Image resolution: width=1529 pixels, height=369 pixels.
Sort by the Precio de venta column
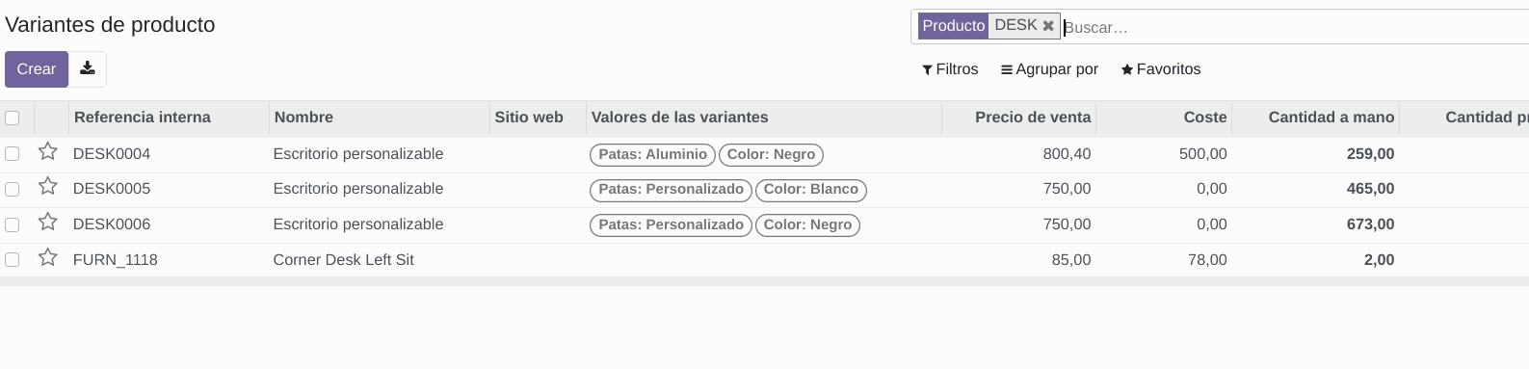[x=1033, y=117]
